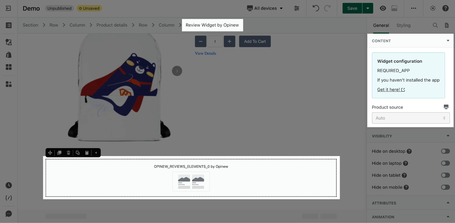Viewport: 455px width, 223px height.
Task: Click the Hide on mobile help icon
Action: coord(406,187)
